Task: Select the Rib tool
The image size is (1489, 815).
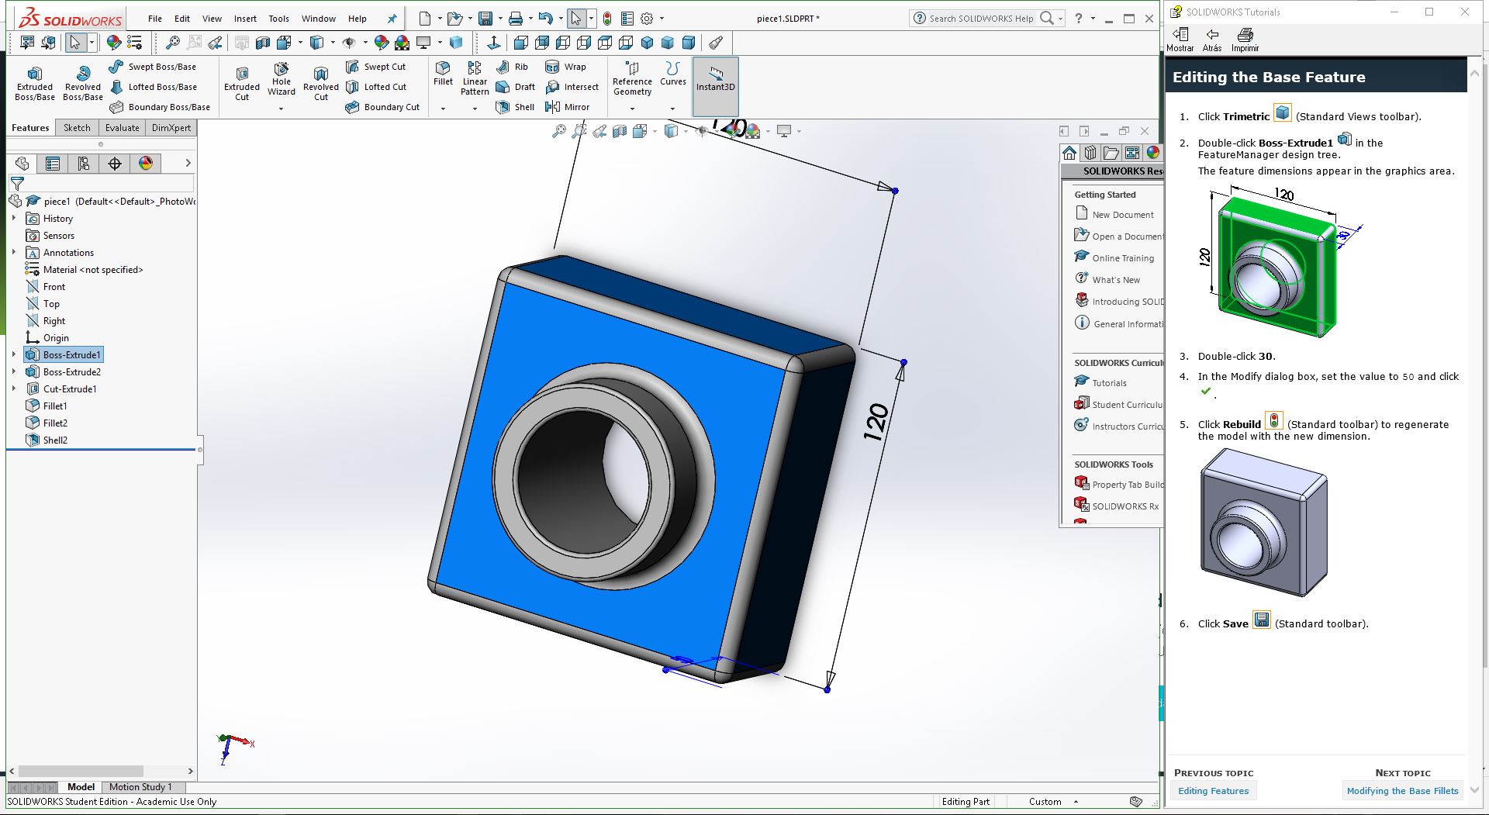Action: (x=512, y=67)
